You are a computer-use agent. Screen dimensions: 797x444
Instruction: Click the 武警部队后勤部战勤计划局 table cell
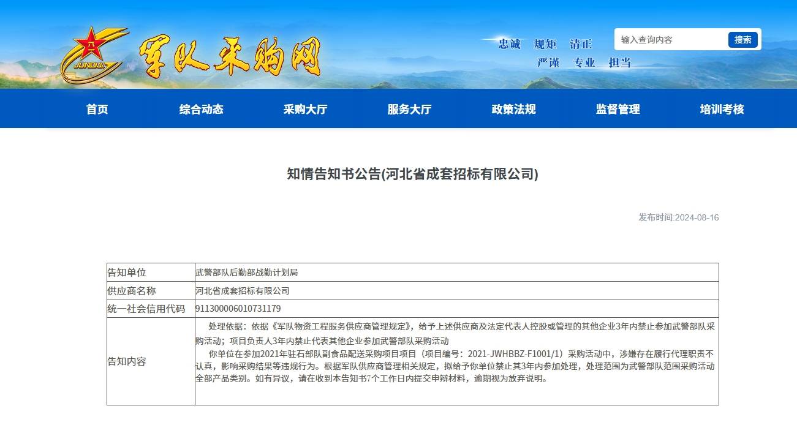tap(246, 273)
